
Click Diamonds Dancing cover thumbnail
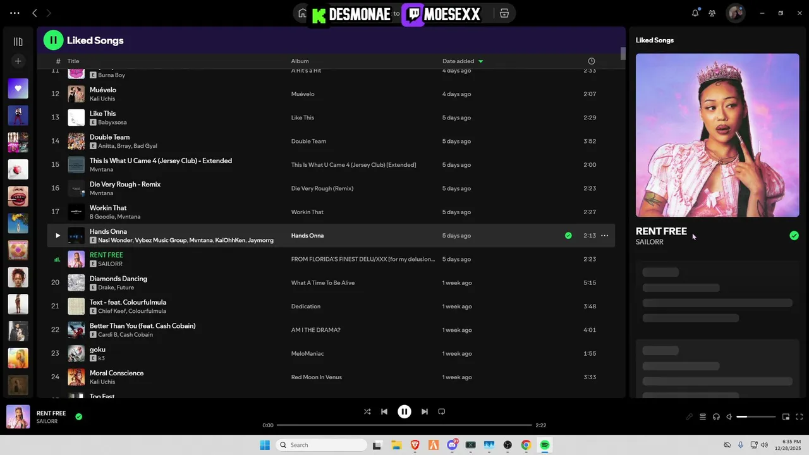coord(76,282)
